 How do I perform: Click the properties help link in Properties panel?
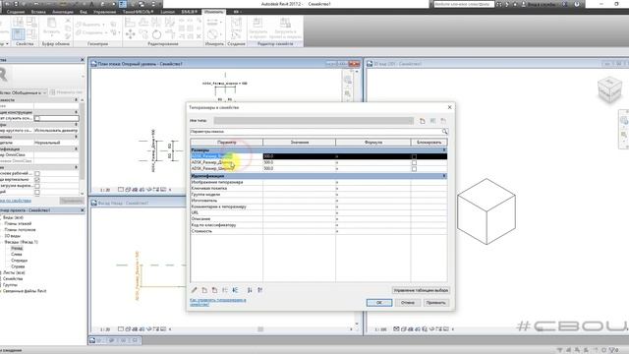[x=16, y=201]
